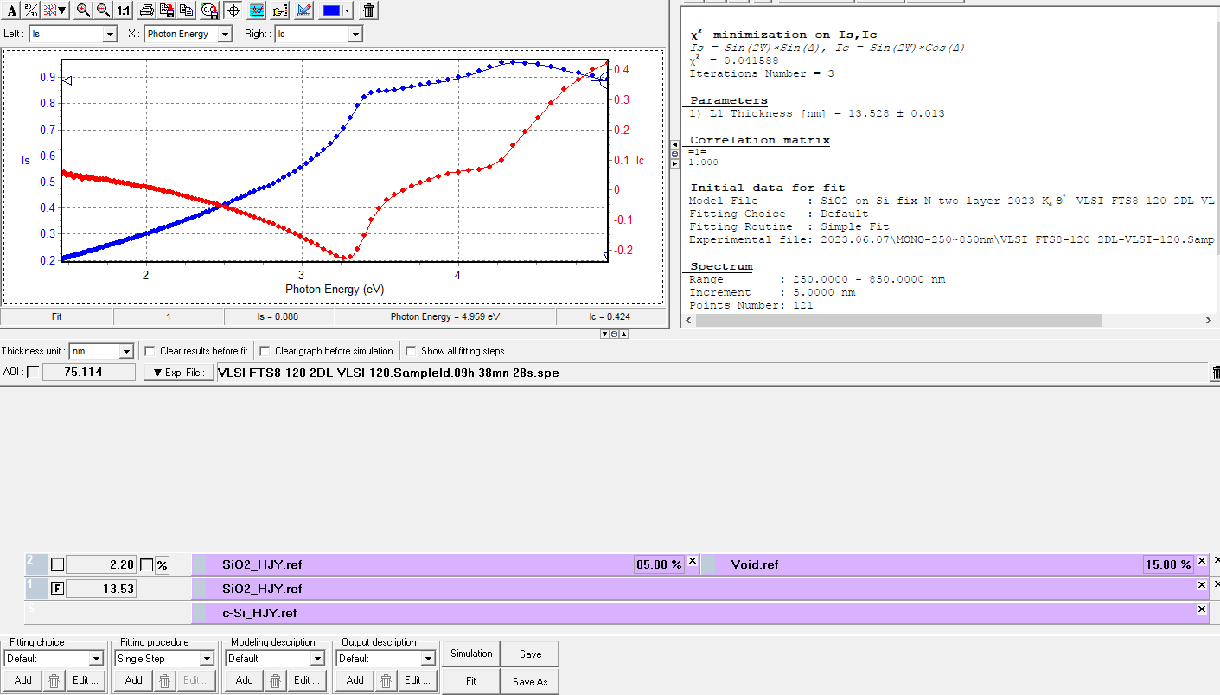Click the AOI value field 75.114
This screenshot has width=1220, height=695.
click(x=89, y=372)
